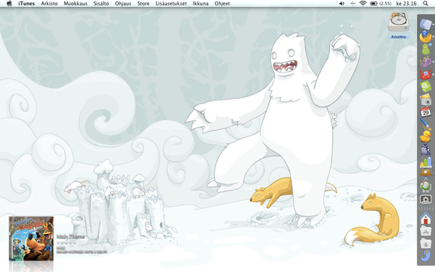Open the yellow rubber duck dock icon
This screenshot has width=435, height=272.
pos(426,136)
